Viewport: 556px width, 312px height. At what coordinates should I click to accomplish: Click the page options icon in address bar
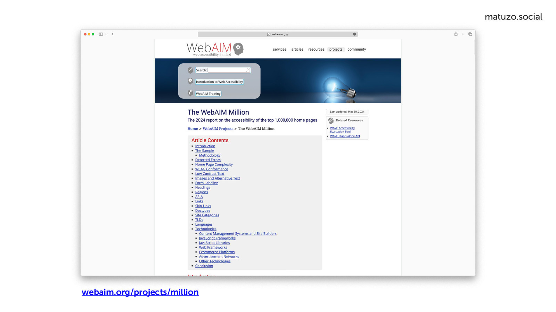(354, 34)
